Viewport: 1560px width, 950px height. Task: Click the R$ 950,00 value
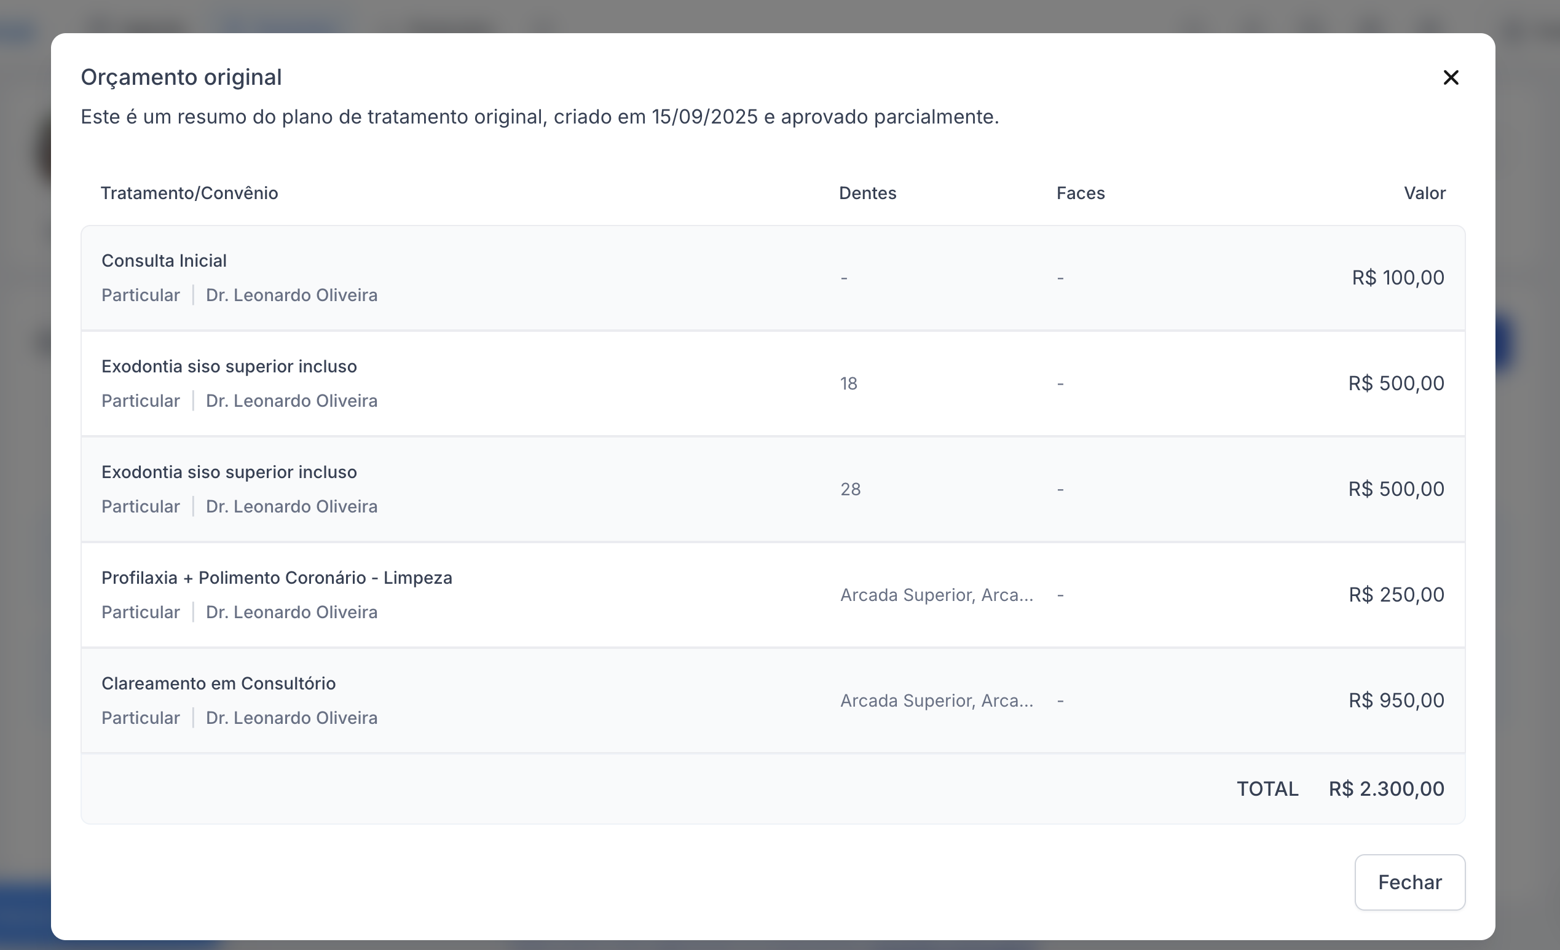[1396, 701]
